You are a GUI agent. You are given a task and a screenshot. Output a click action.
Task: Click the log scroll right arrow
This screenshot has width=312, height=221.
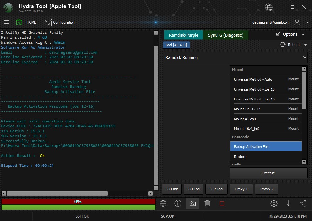[x=151, y=193]
